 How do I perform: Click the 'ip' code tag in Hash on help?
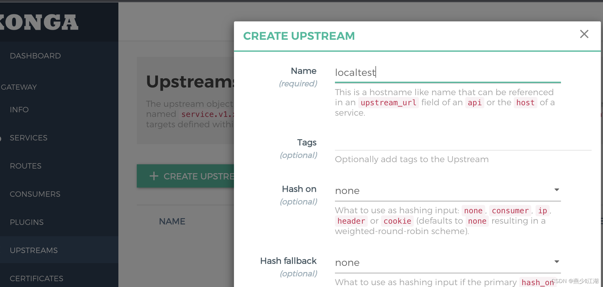pos(542,211)
